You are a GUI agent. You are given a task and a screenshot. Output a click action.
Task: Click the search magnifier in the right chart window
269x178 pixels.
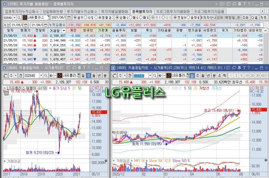[x=155, y=75]
